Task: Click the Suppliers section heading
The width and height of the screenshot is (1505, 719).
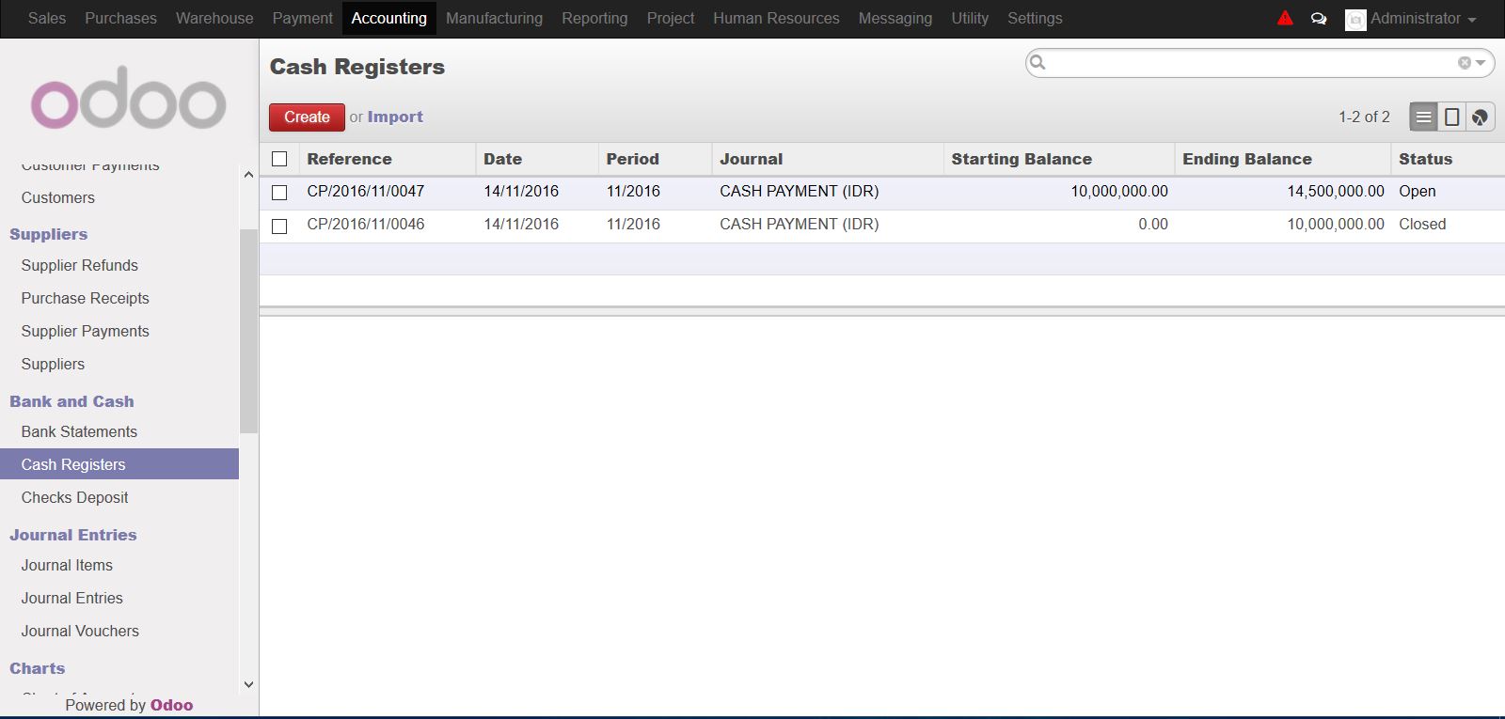Action: (49, 234)
